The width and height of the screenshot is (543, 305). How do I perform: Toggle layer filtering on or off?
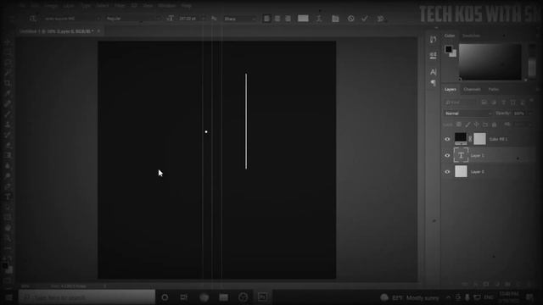[532, 101]
